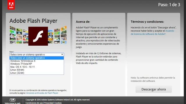
Task: Click the Copyright 2015 Adobe Systems text
Action: click(58, 100)
